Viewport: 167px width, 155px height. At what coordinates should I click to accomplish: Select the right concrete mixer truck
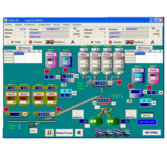click(121, 132)
